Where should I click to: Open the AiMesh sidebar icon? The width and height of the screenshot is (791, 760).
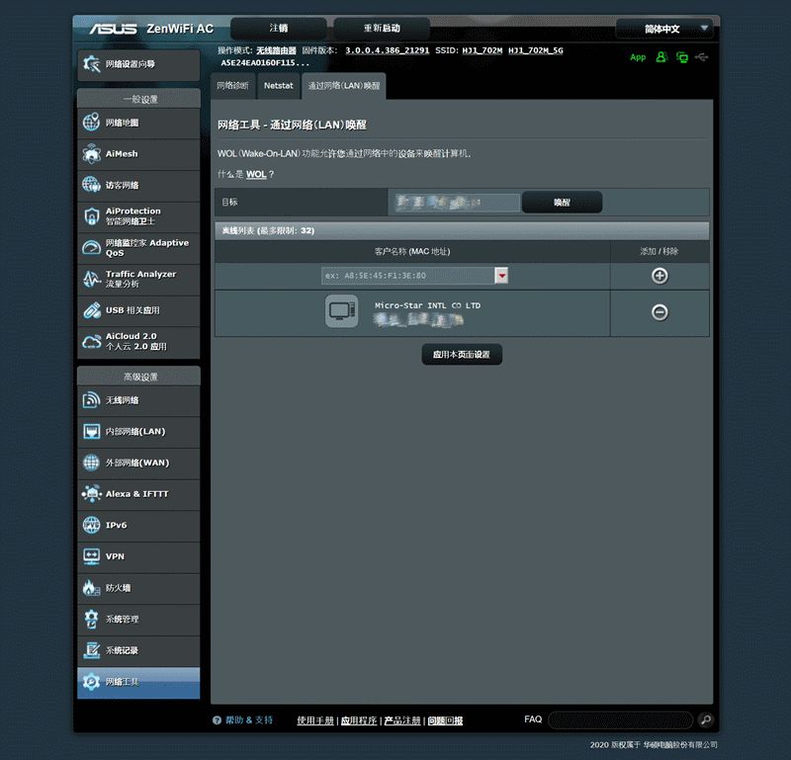[91, 154]
